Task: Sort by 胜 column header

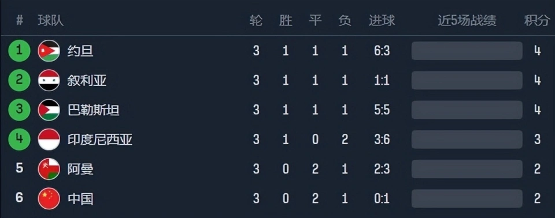Action: 286,21
